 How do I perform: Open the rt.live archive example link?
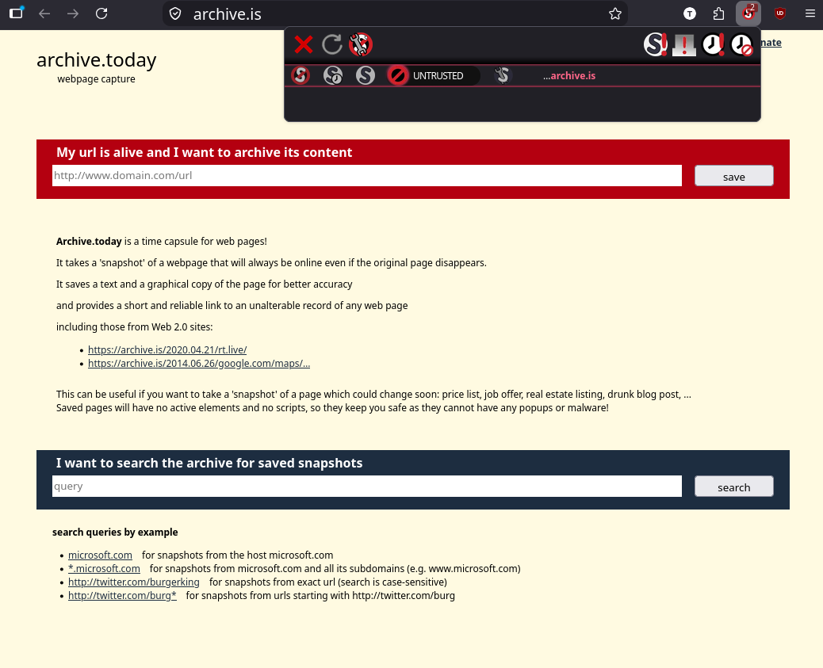click(167, 349)
